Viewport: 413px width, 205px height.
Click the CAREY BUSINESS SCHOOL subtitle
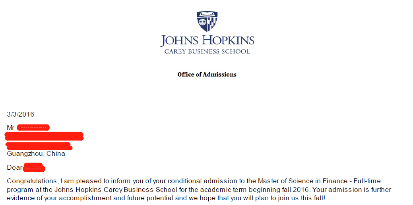click(x=207, y=51)
